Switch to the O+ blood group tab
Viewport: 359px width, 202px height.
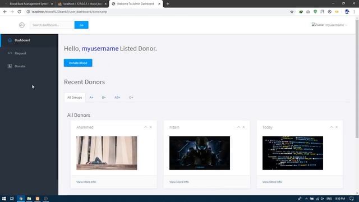tap(131, 97)
